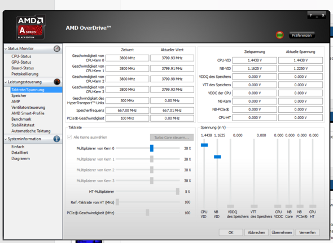Collapse the Systeminformation section

pos(6,139)
